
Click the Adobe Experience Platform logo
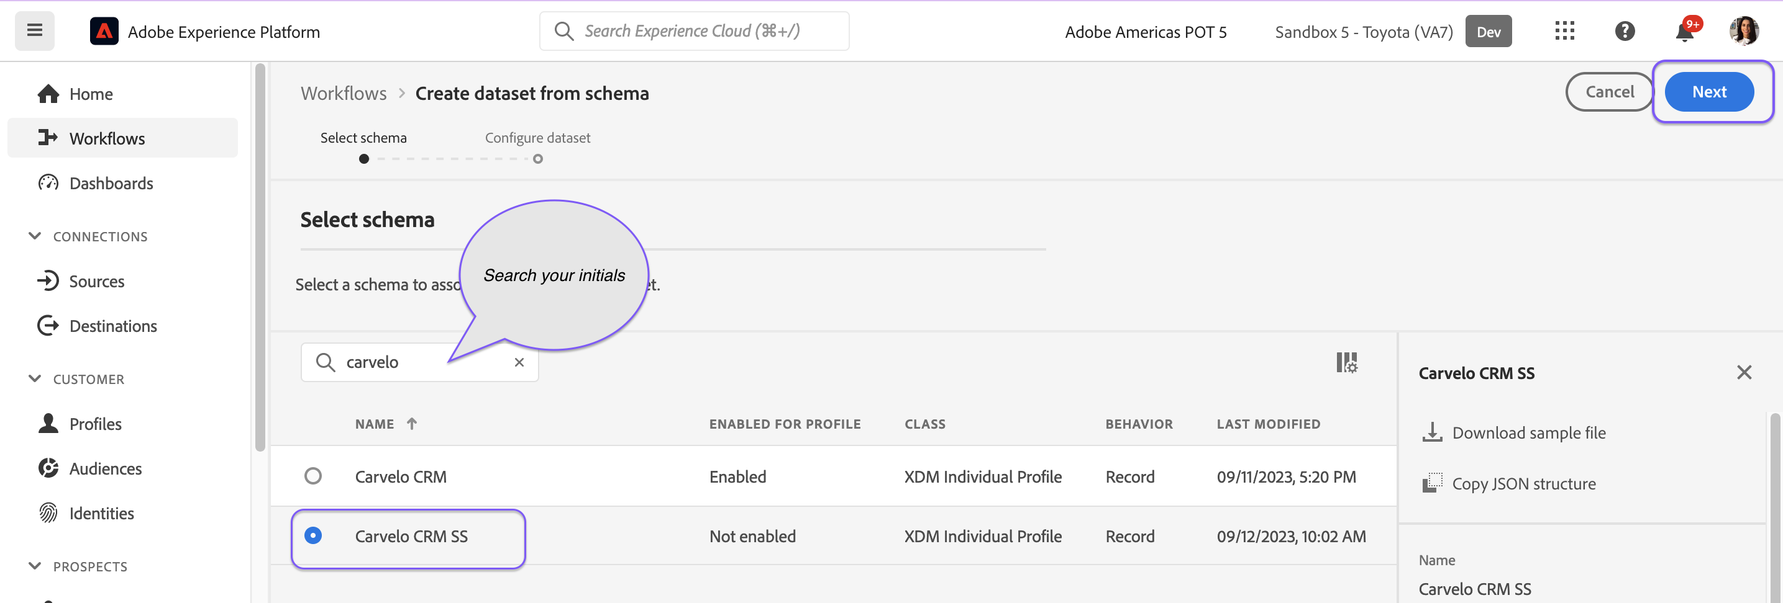click(104, 32)
